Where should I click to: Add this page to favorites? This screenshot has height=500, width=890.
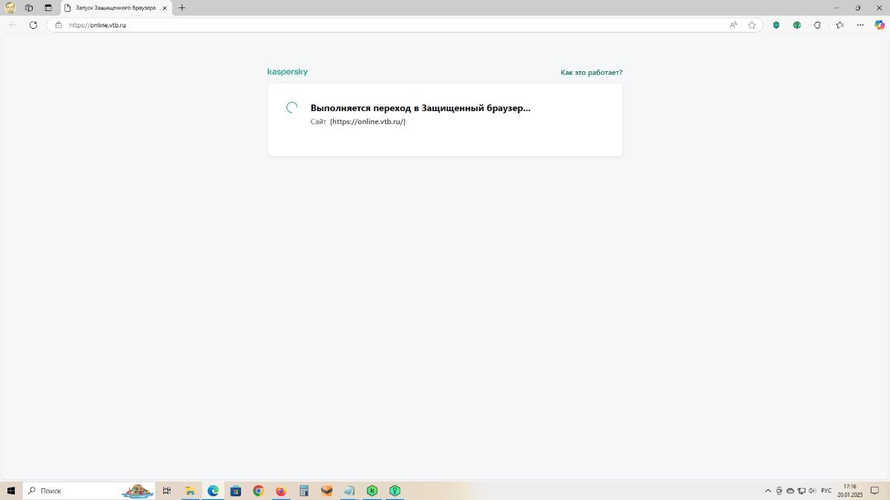(752, 25)
